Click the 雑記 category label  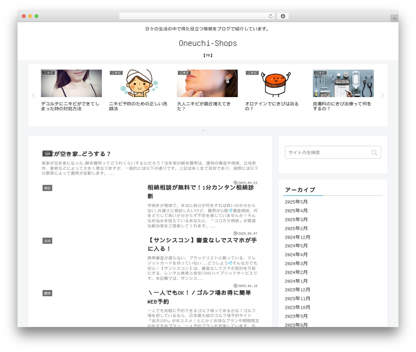pos(47,188)
